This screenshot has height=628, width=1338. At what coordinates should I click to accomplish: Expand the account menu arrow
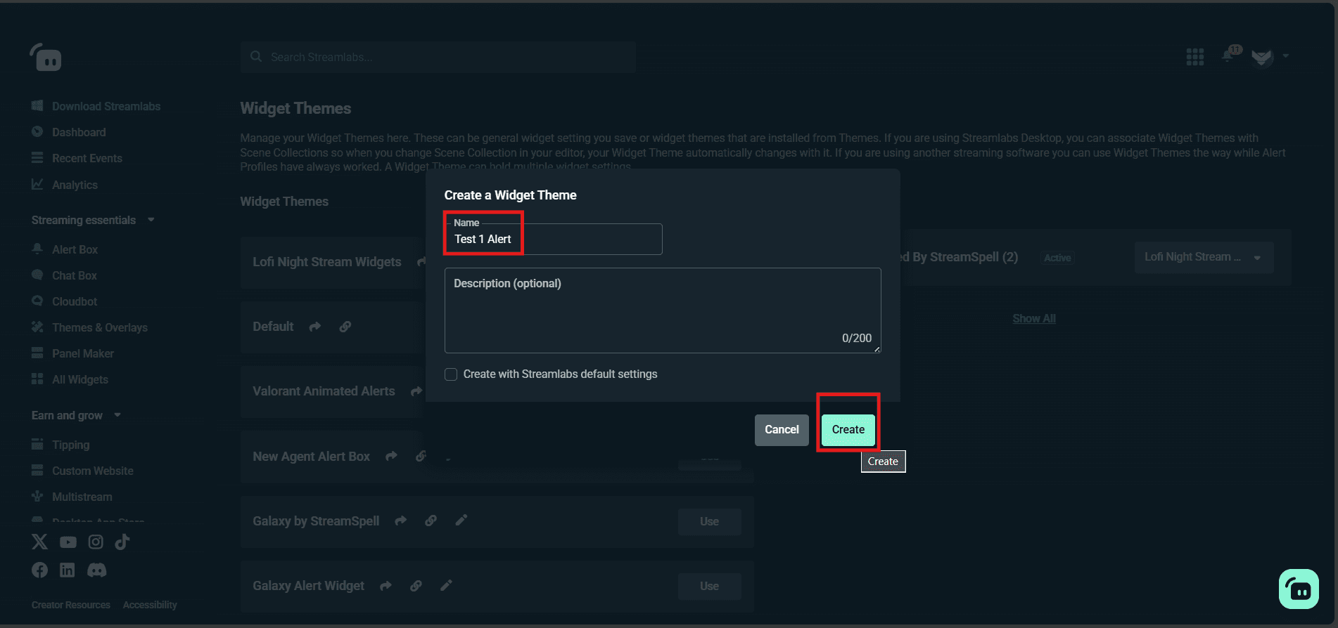[1286, 56]
